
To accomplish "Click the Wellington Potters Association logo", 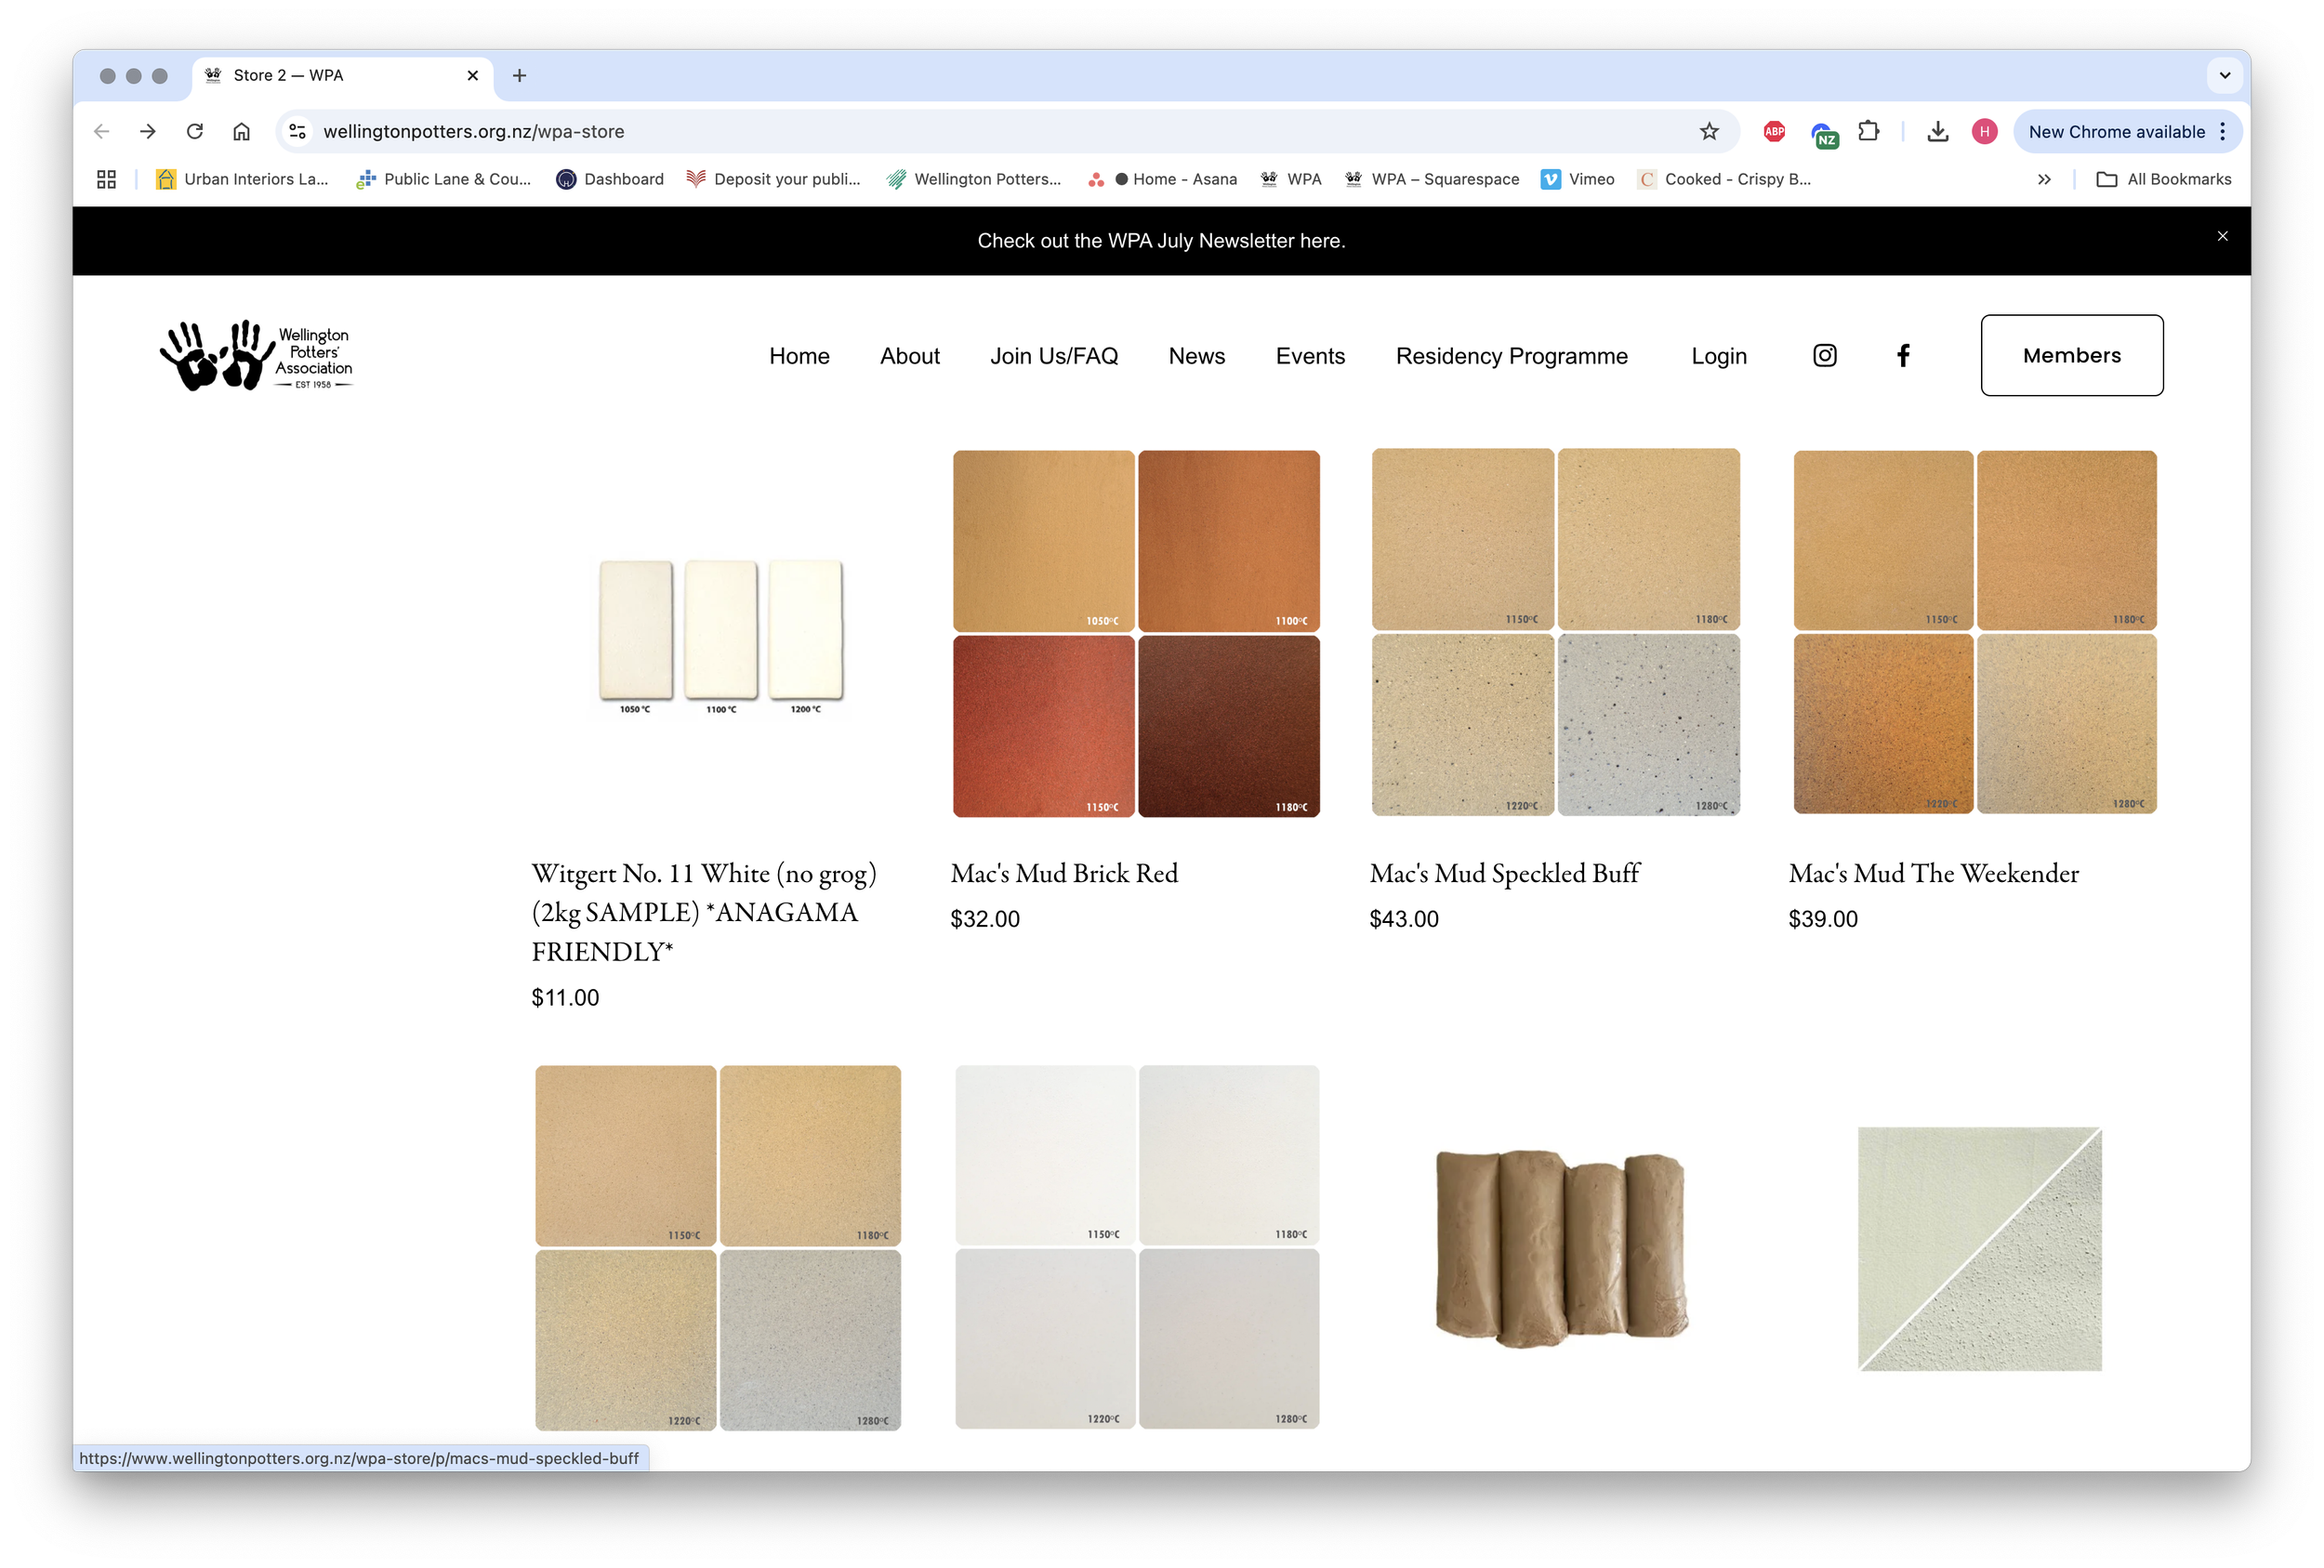I will click(x=257, y=356).
